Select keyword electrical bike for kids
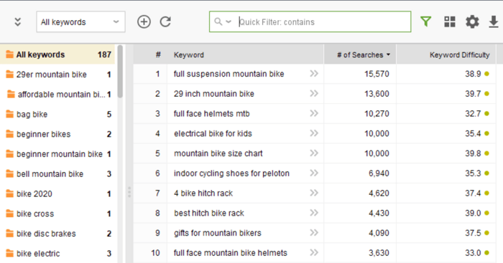This screenshot has height=263, width=503. point(213,133)
